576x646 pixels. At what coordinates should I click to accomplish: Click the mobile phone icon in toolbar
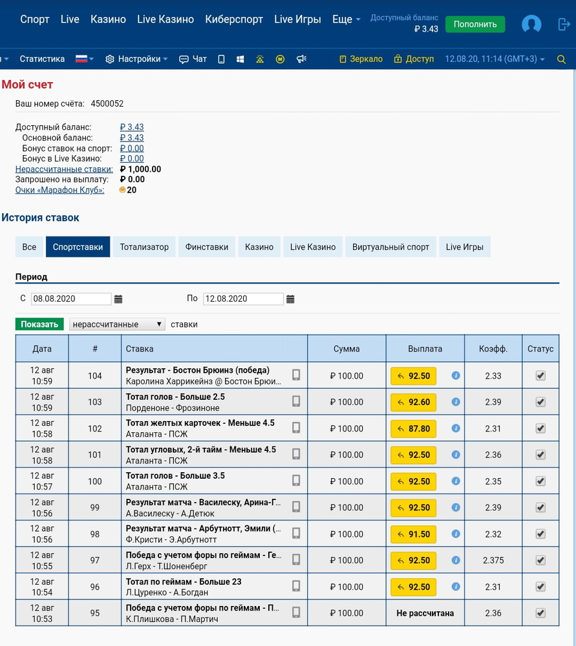pyautogui.click(x=221, y=59)
